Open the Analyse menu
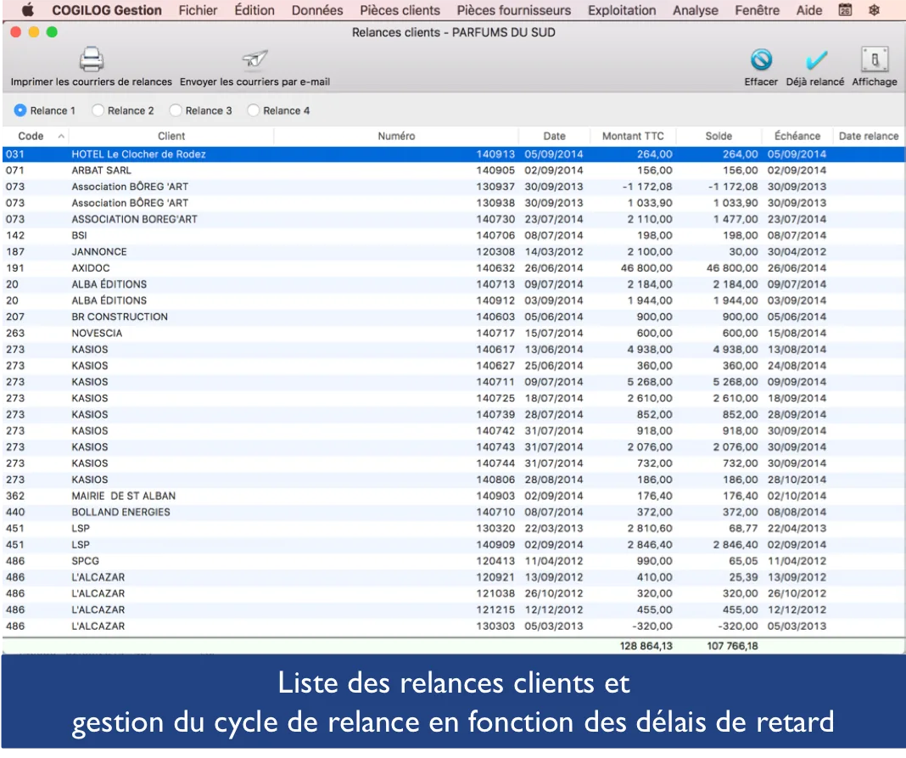The width and height of the screenshot is (906, 758). pyautogui.click(x=695, y=10)
